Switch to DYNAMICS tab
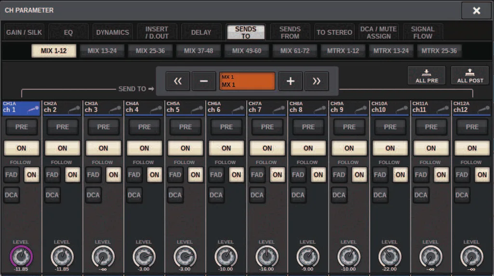The image size is (494, 276). 112,32
